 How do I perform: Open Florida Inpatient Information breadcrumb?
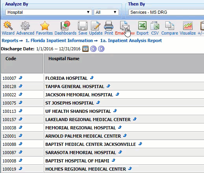click(59, 40)
